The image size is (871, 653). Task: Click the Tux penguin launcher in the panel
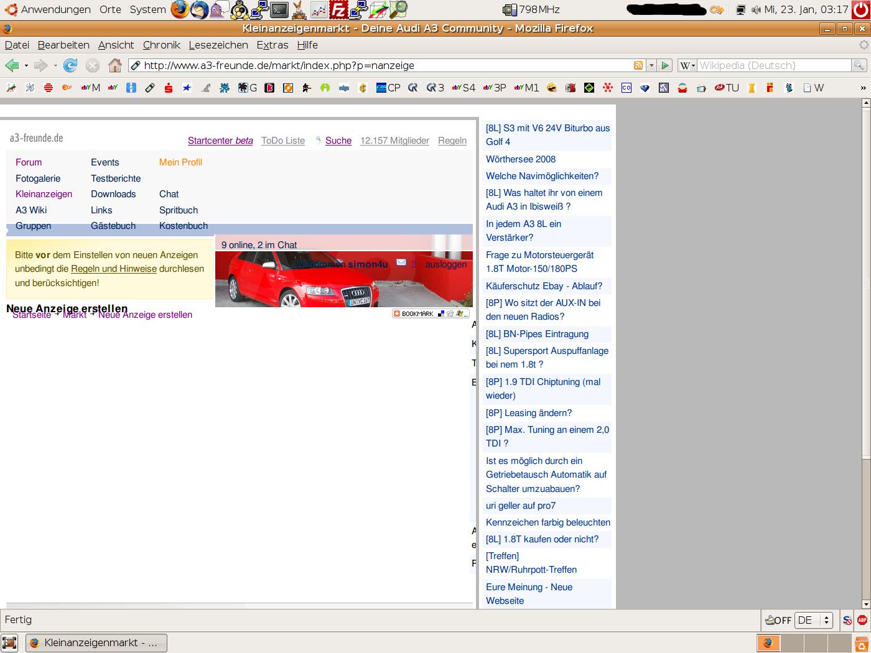coord(239,9)
